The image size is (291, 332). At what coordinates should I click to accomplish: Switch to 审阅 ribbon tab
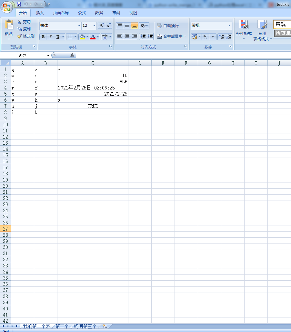tap(116, 13)
